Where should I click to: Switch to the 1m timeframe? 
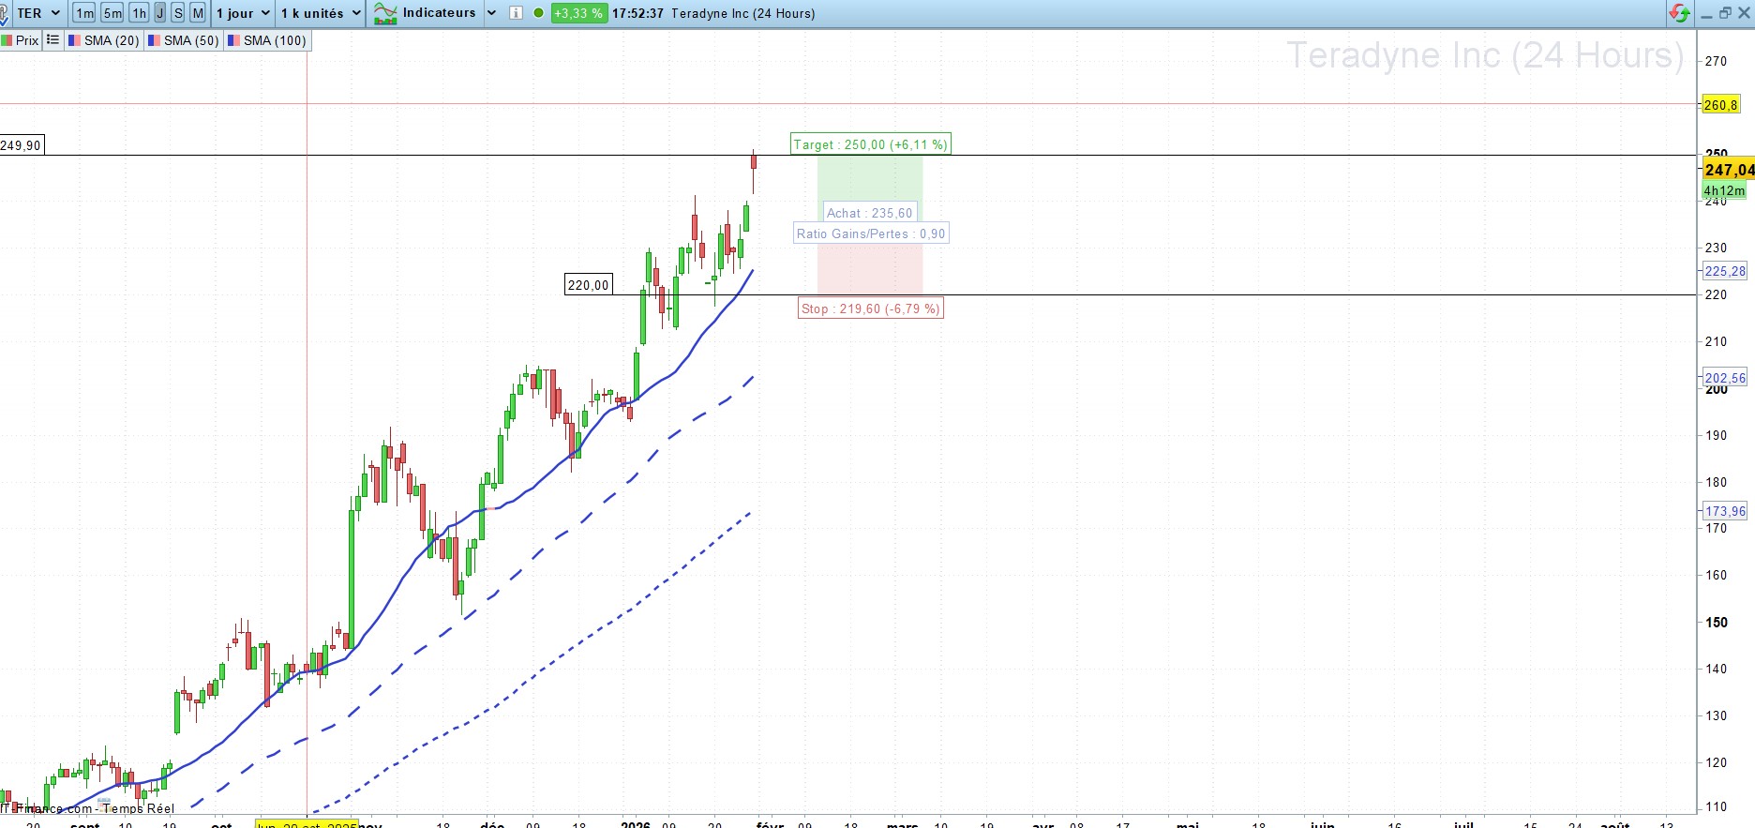[84, 13]
